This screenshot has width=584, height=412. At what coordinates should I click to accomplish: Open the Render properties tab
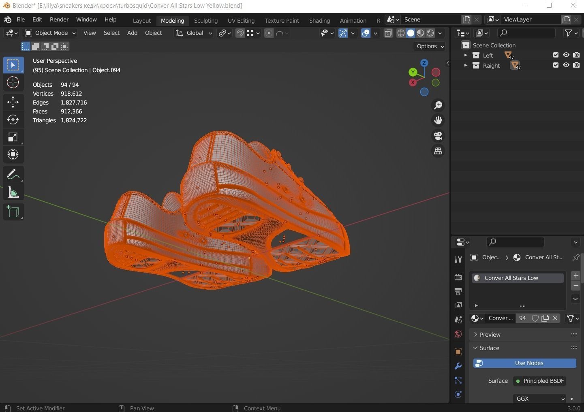(458, 277)
